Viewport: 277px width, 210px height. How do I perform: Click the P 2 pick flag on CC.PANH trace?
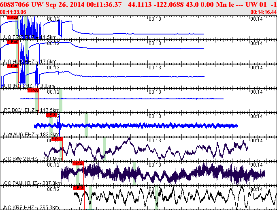78,163
